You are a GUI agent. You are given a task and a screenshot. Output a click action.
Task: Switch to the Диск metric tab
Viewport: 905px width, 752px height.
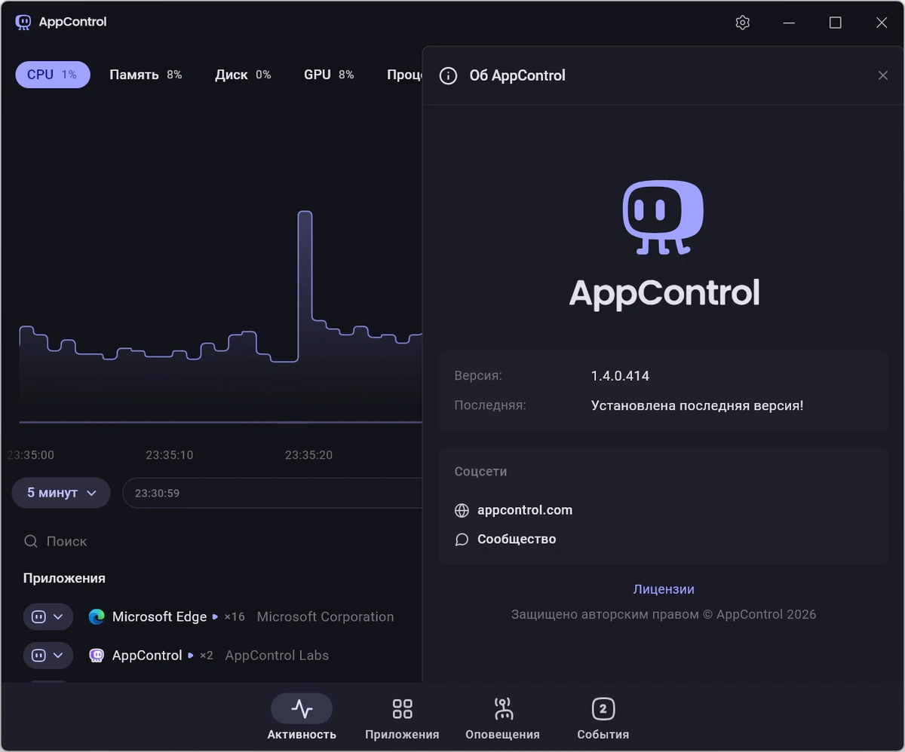[243, 75]
